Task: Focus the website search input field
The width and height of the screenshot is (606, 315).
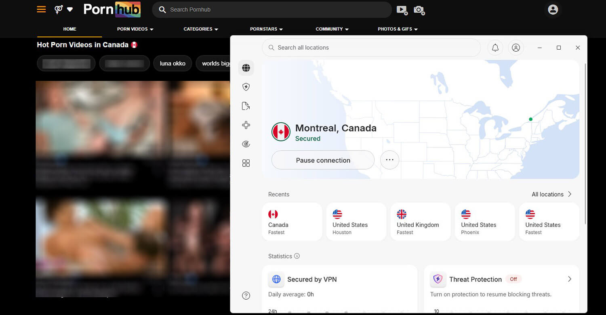Action: (272, 10)
